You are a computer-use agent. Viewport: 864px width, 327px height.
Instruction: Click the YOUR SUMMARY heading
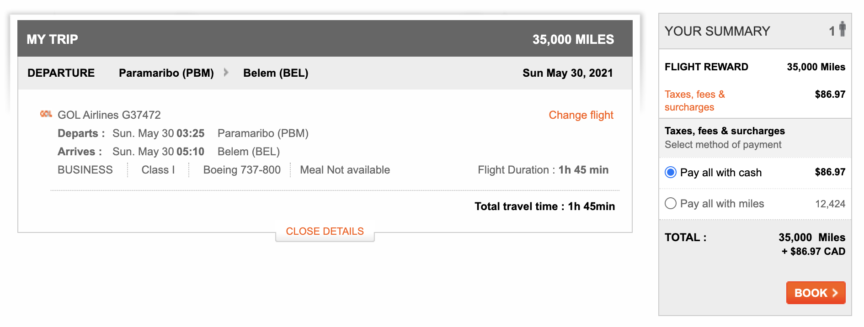point(717,31)
